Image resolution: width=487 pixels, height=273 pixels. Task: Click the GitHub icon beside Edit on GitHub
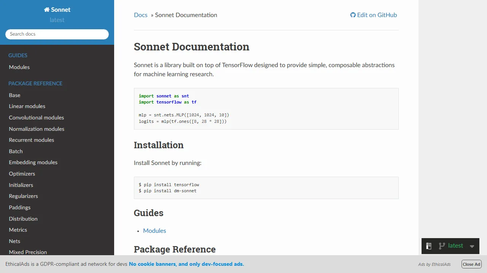[353, 15]
